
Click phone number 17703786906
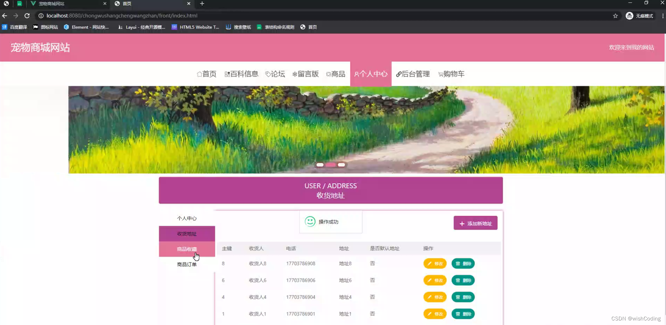301,280
